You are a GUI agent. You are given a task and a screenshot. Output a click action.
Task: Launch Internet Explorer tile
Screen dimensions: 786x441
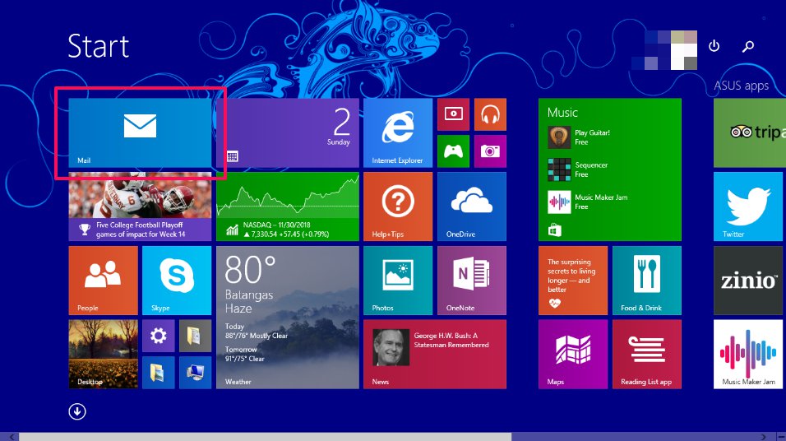click(x=397, y=133)
